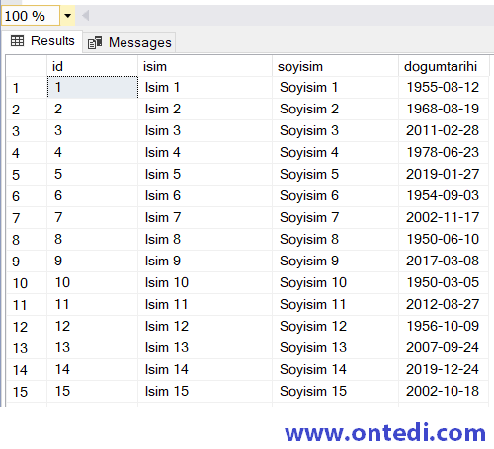Select row header number 15

(x=27, y=392)
